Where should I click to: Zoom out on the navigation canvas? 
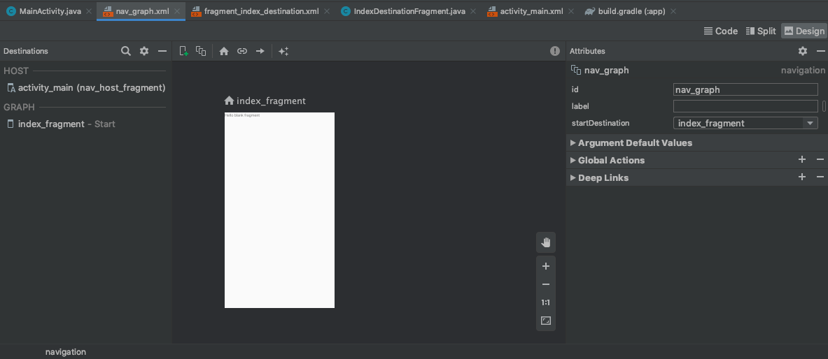tap(546, 285)
